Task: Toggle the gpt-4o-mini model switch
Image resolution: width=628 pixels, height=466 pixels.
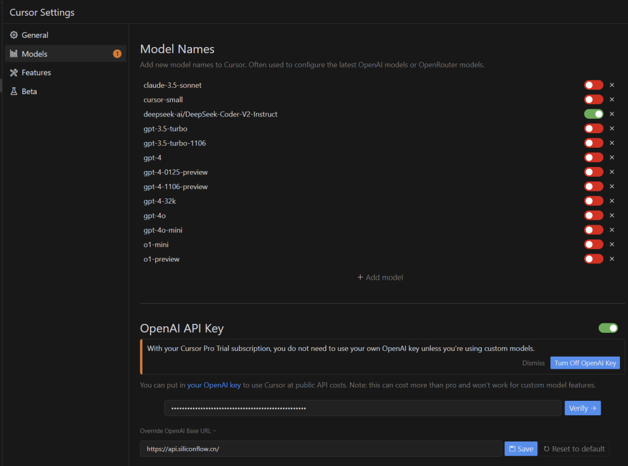Action: pos(593,230)
